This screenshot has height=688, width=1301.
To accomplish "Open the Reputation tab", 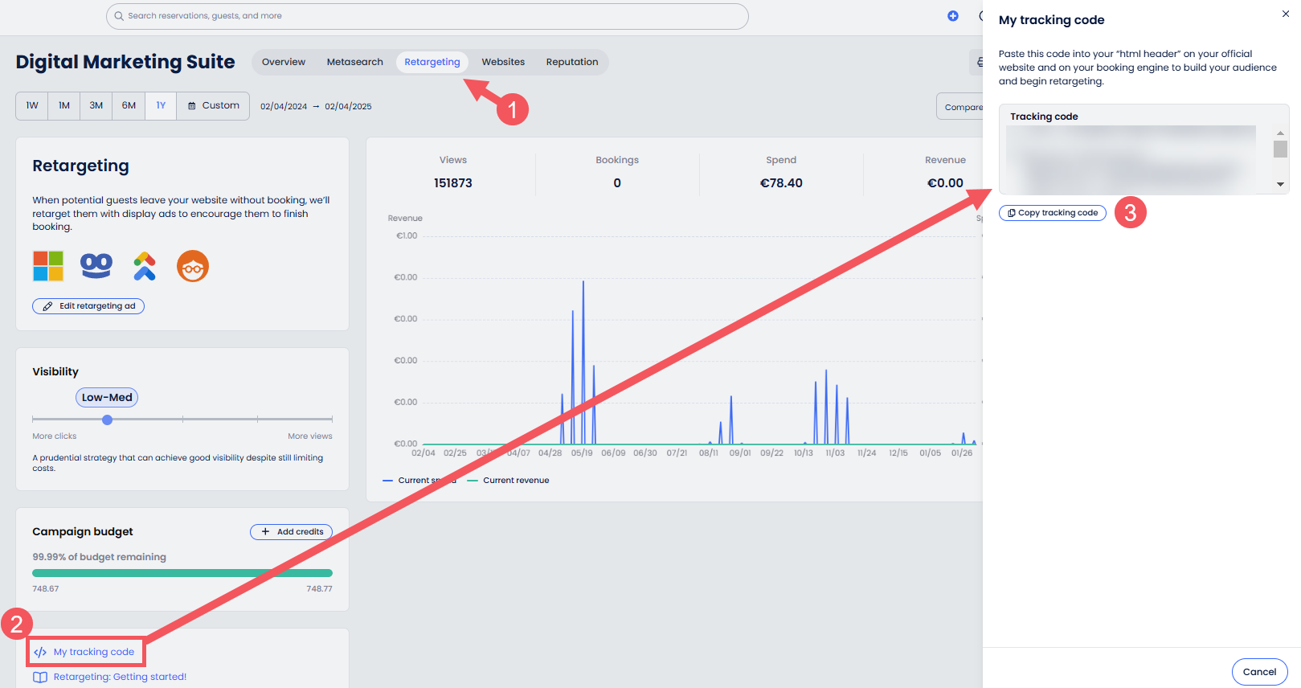I will tap(571, 62).
